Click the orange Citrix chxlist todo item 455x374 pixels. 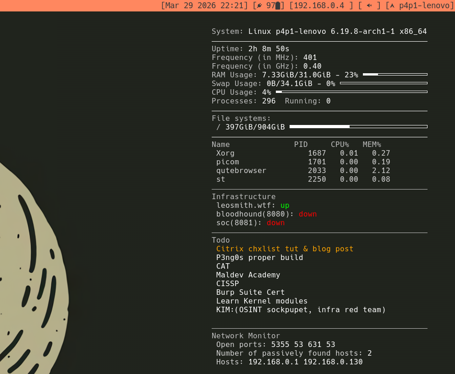285,249
